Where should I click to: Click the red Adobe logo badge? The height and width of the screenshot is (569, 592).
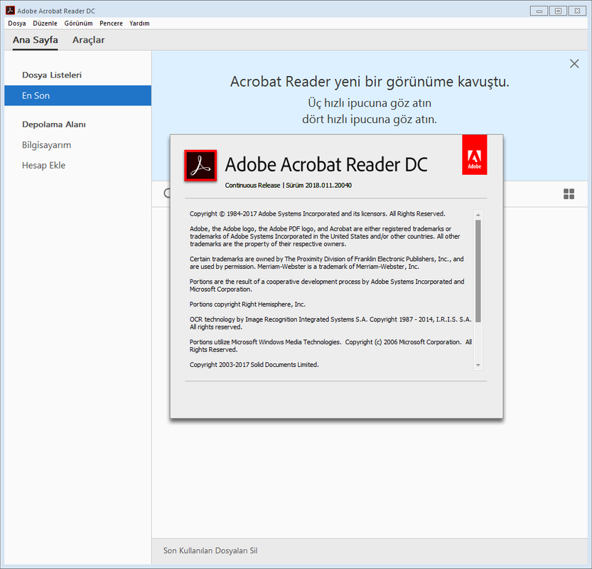[x=475, y=155]
